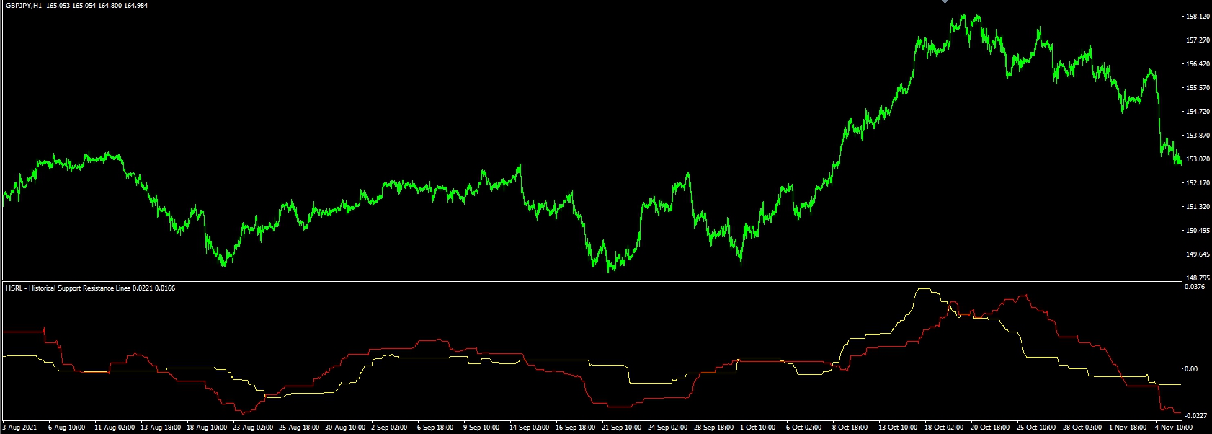Select the 155.570 price scale label
This screenshot has width=1212, height=434.
[1198, 88]
